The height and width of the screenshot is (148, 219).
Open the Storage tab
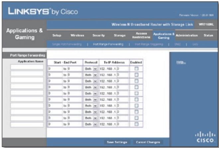[120, 36]
